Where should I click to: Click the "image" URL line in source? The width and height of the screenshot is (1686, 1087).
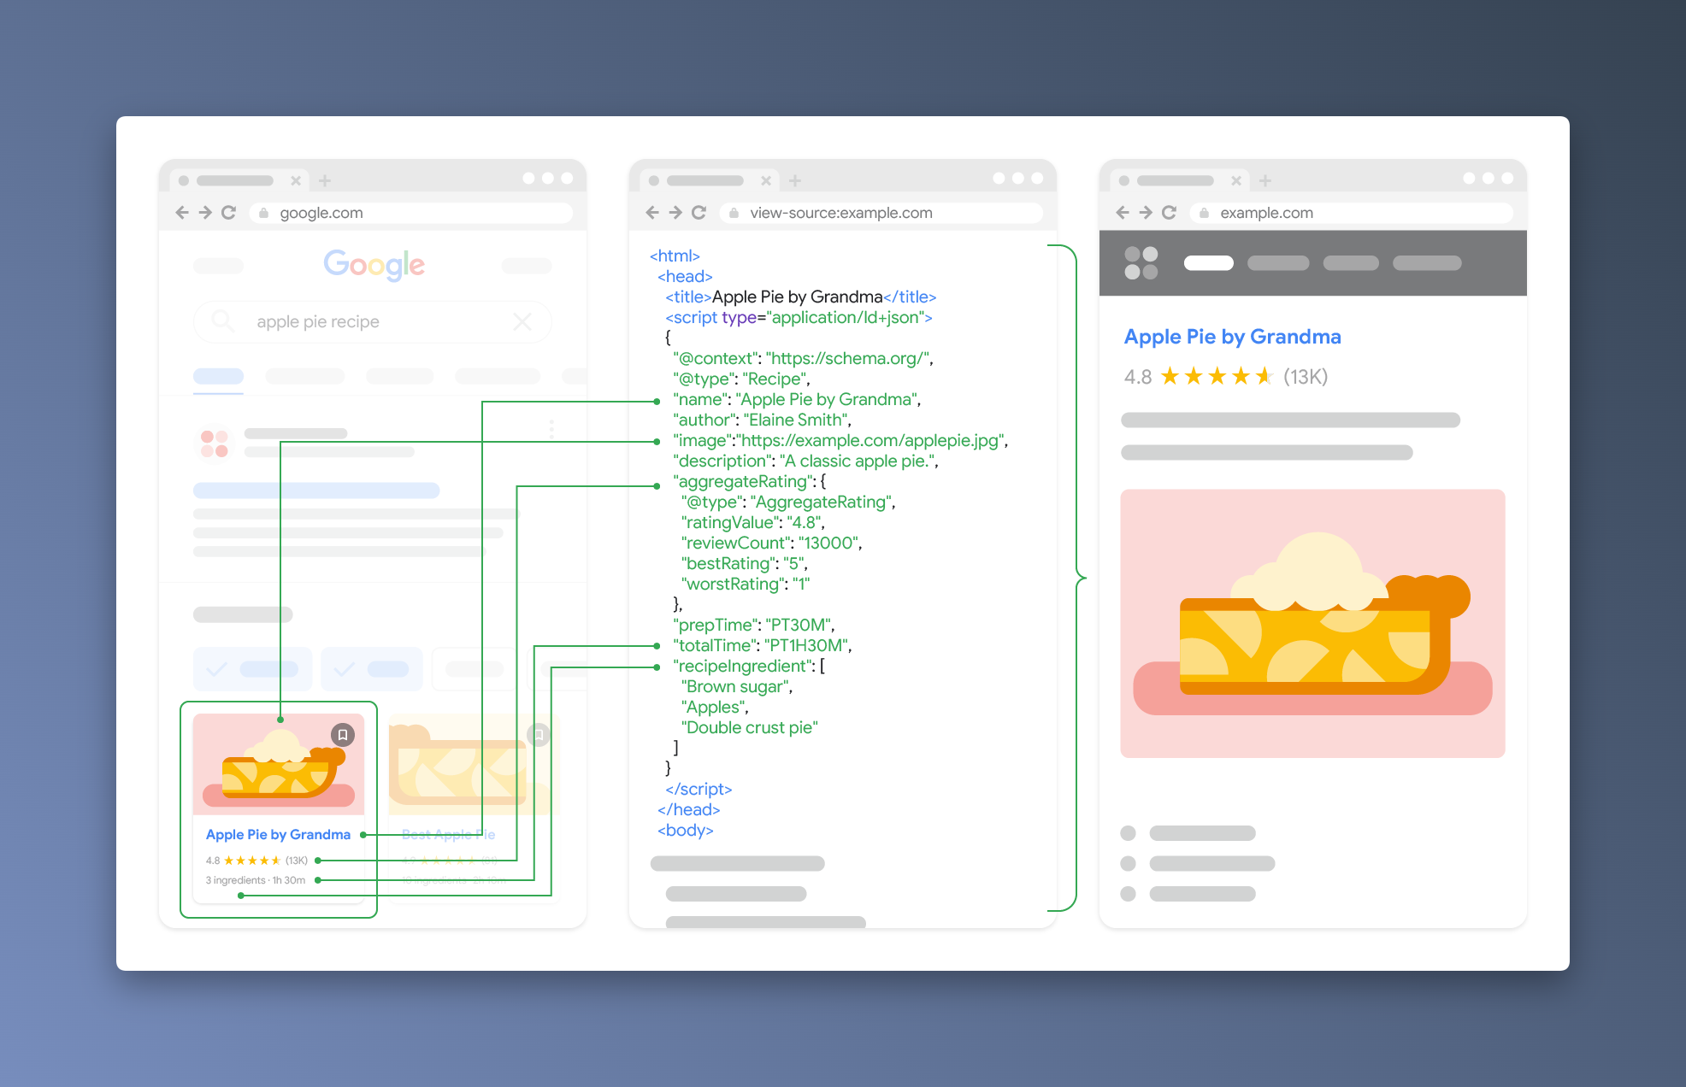click(x=840, y=440)
